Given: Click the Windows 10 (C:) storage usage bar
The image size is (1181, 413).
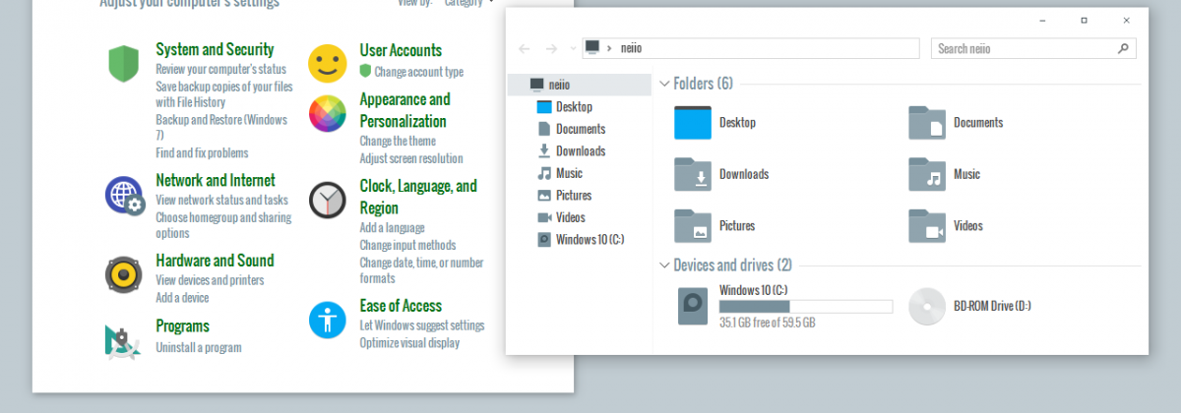Looking at the screenshot, I should tap(806, 307).
